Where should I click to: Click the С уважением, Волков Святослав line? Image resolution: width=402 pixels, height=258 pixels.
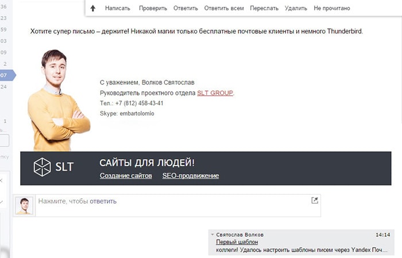[147, 83]
